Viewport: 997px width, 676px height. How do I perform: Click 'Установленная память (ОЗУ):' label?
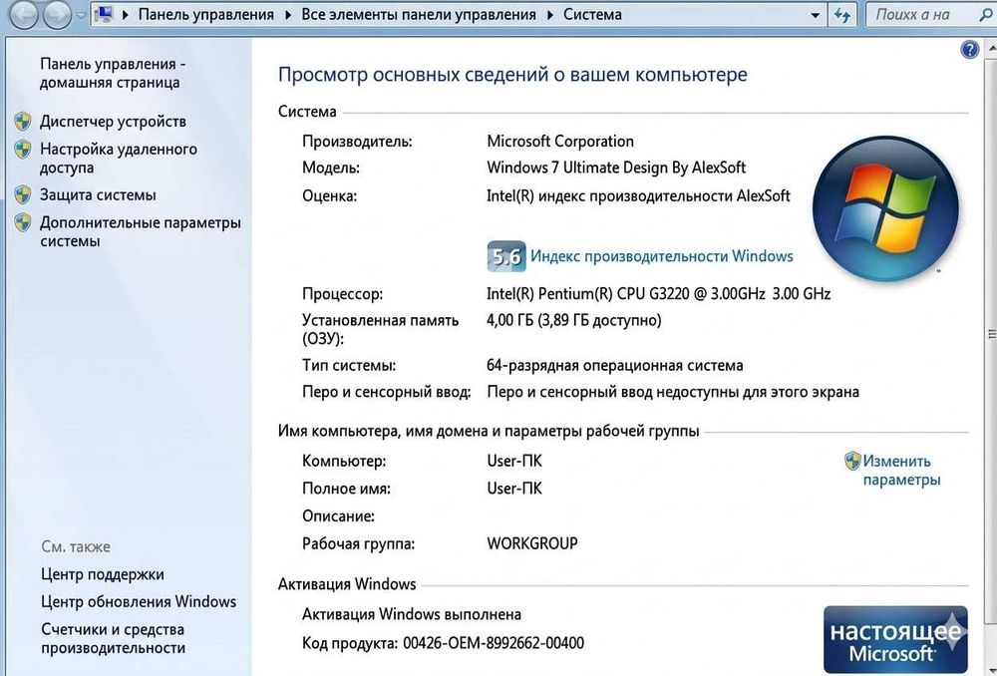pos(380,329)
